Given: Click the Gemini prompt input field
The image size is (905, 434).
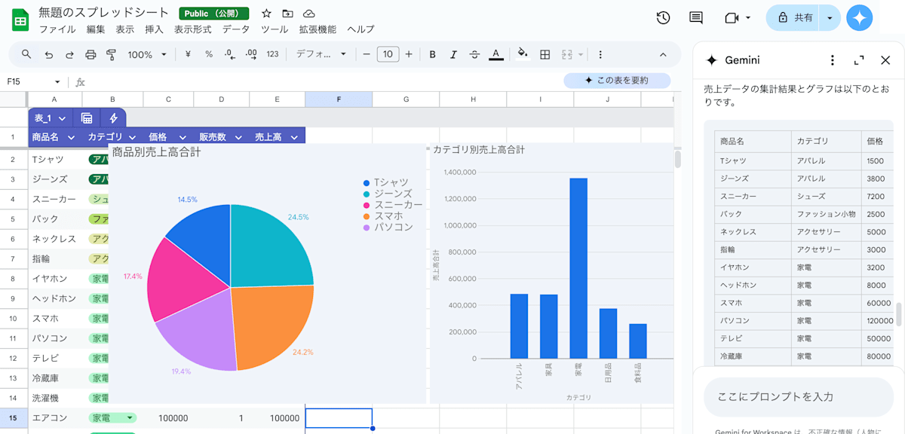Looking at the screenshot, I should (x=799, y=397).
